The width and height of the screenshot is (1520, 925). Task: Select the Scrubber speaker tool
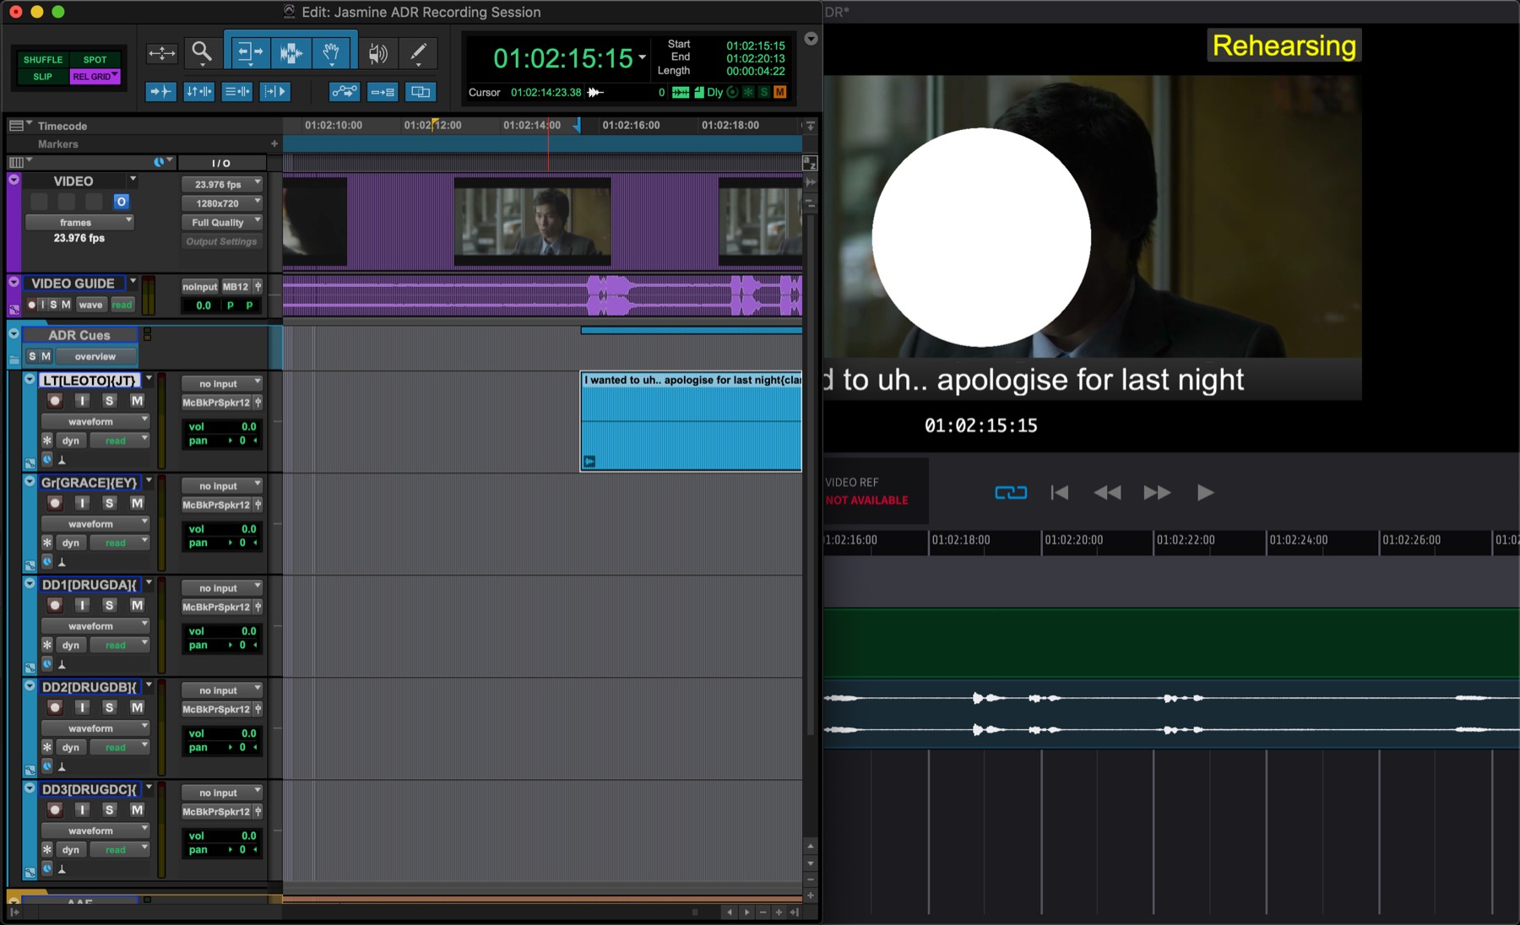click(377, 53)
